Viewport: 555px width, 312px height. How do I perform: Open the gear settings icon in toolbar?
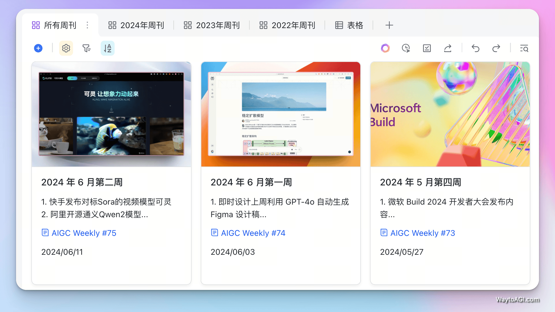point(66,48)
